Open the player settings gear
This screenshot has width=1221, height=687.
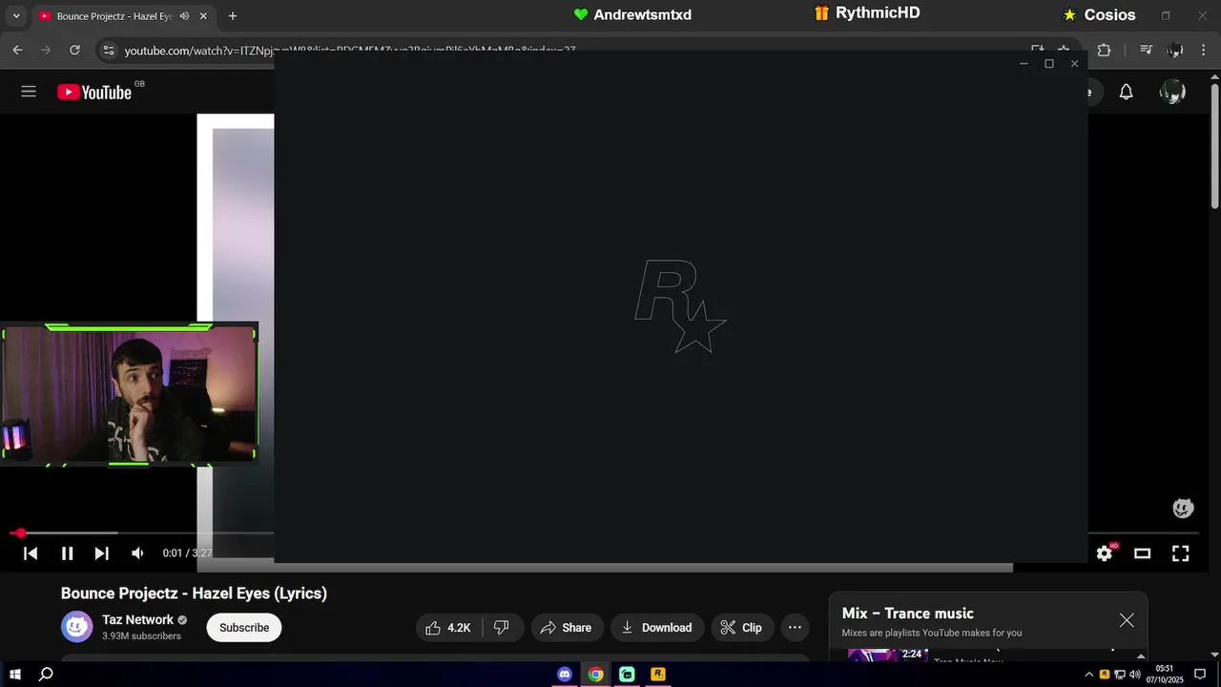1105,553
